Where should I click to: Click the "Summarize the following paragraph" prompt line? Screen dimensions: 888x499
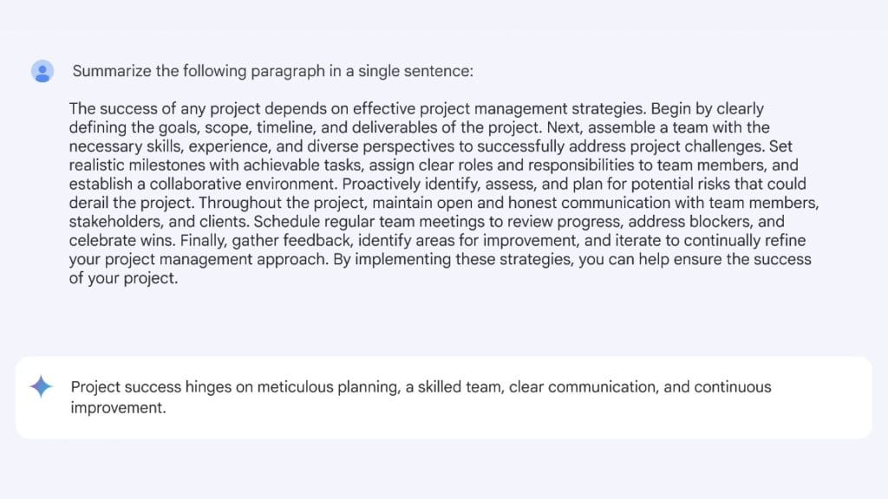tap(272, 71)
